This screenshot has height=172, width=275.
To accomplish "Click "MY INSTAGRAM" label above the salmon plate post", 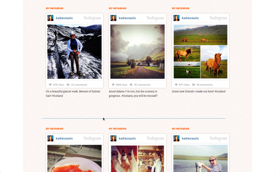I will tap(54, 129).
